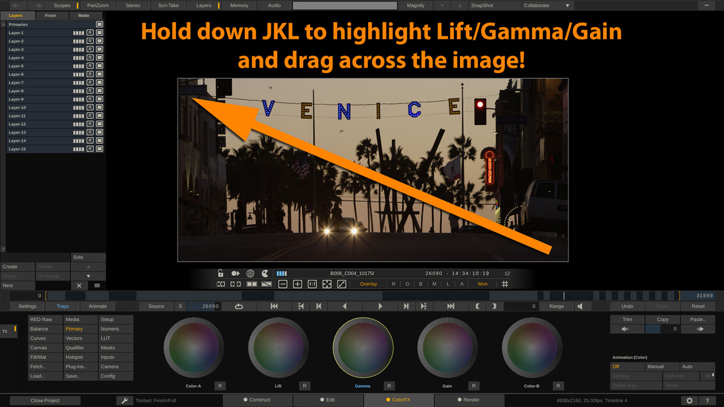Click the center of the Lift color wheel

point(278,347)
